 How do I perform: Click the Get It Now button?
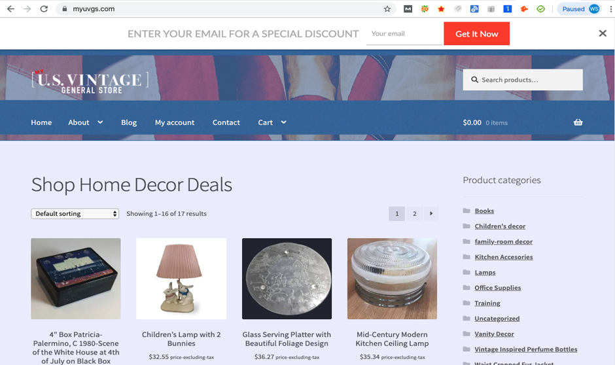pos(476,34)
